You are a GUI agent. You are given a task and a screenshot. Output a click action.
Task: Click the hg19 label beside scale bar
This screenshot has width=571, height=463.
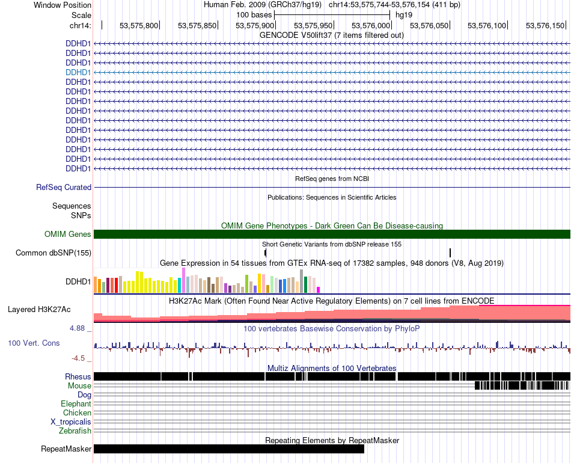click(404, 15)
